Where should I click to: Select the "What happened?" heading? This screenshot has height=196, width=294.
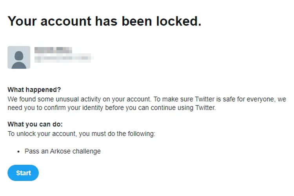click(x=34, y=90)
